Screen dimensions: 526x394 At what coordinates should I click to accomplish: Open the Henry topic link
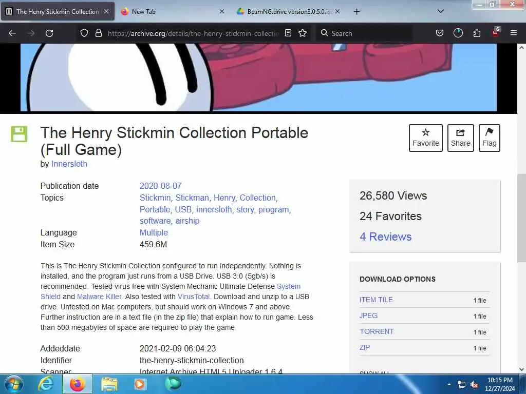point(224,198)
